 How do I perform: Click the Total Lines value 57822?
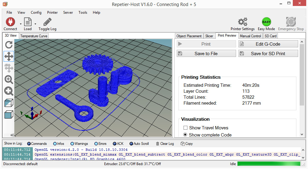pyautogui.click(x=248, y=97)
